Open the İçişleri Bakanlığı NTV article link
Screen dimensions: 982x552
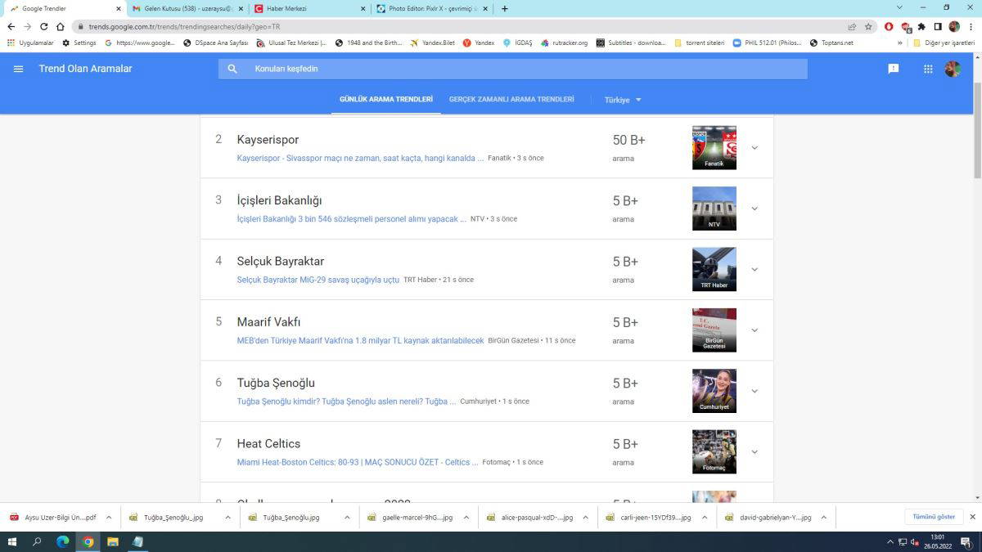(347, 219)
